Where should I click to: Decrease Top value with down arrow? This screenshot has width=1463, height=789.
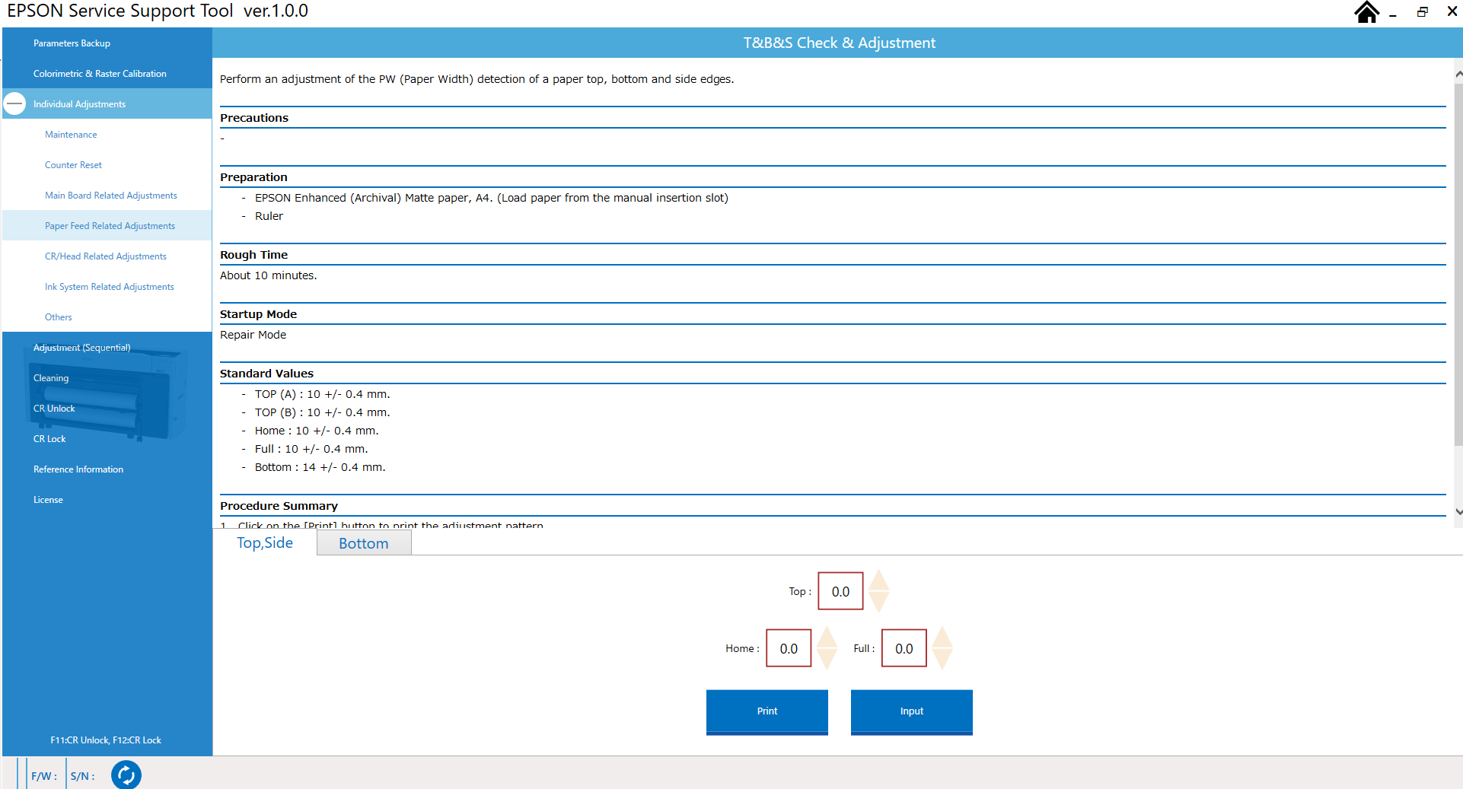pyautogui.click(x=878, y=602)
